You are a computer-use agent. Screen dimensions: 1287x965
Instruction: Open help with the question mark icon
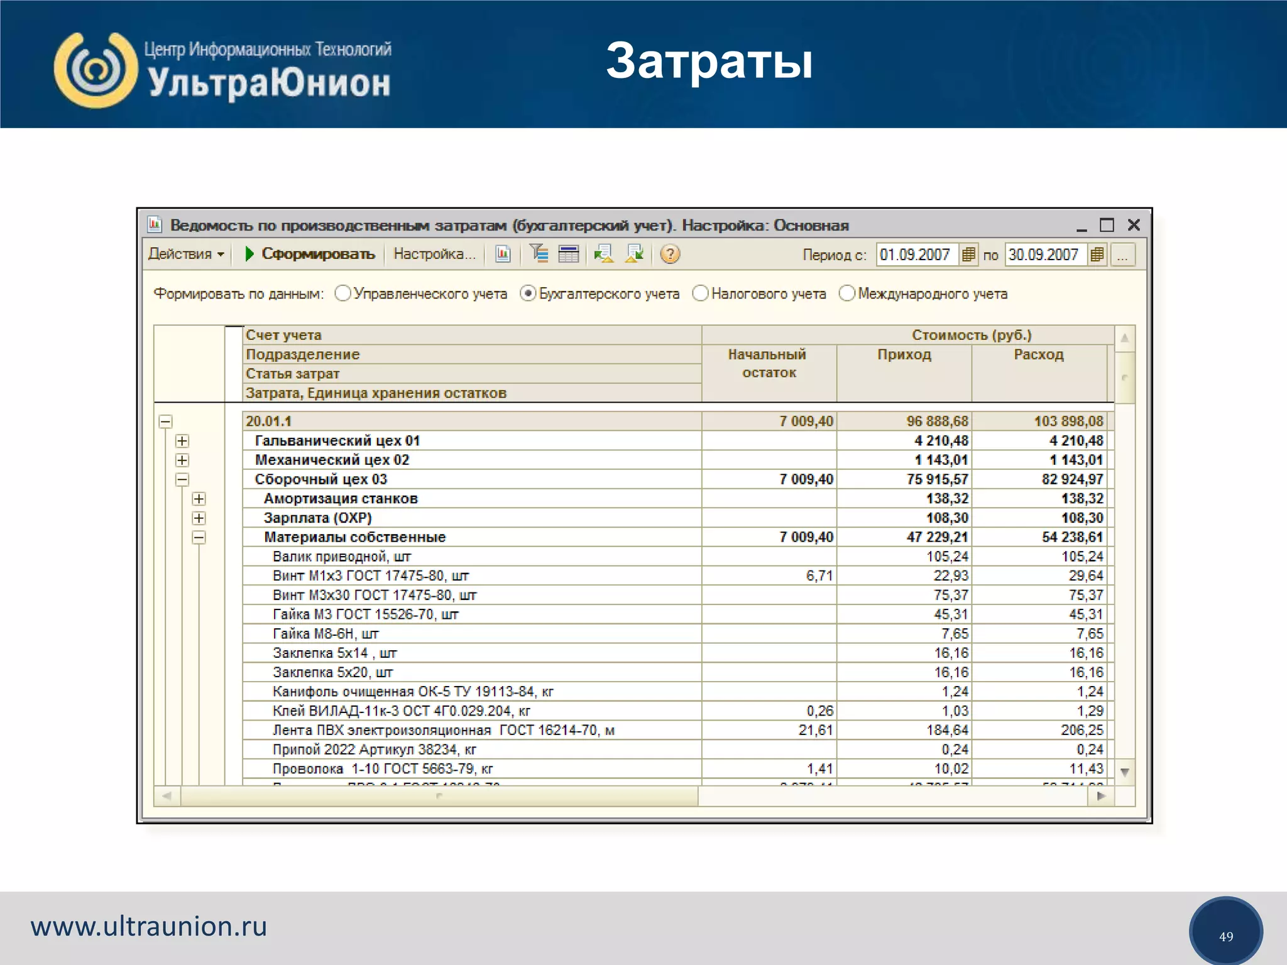[x=670, y=254]
